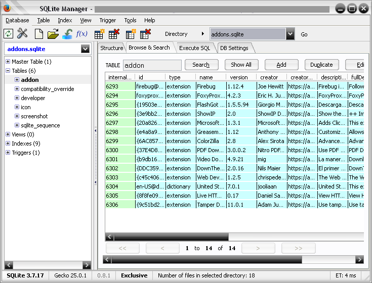Image resolution: width=372 pixels, height=283 pixels.
Task: Click the dictionary type cell
Action: (x=181, y=186)
